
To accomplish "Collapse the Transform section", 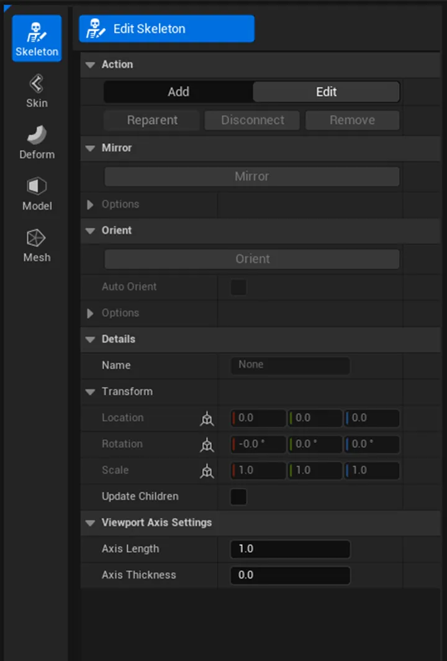I will pos(91,392).
